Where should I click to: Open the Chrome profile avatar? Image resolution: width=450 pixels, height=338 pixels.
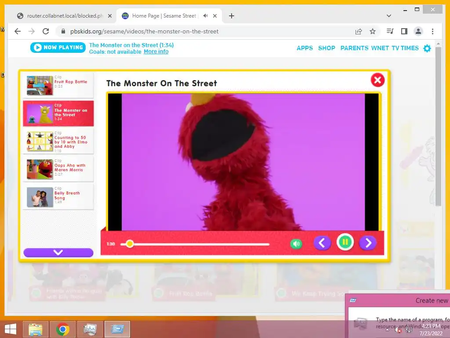click(x=418, y=31)
